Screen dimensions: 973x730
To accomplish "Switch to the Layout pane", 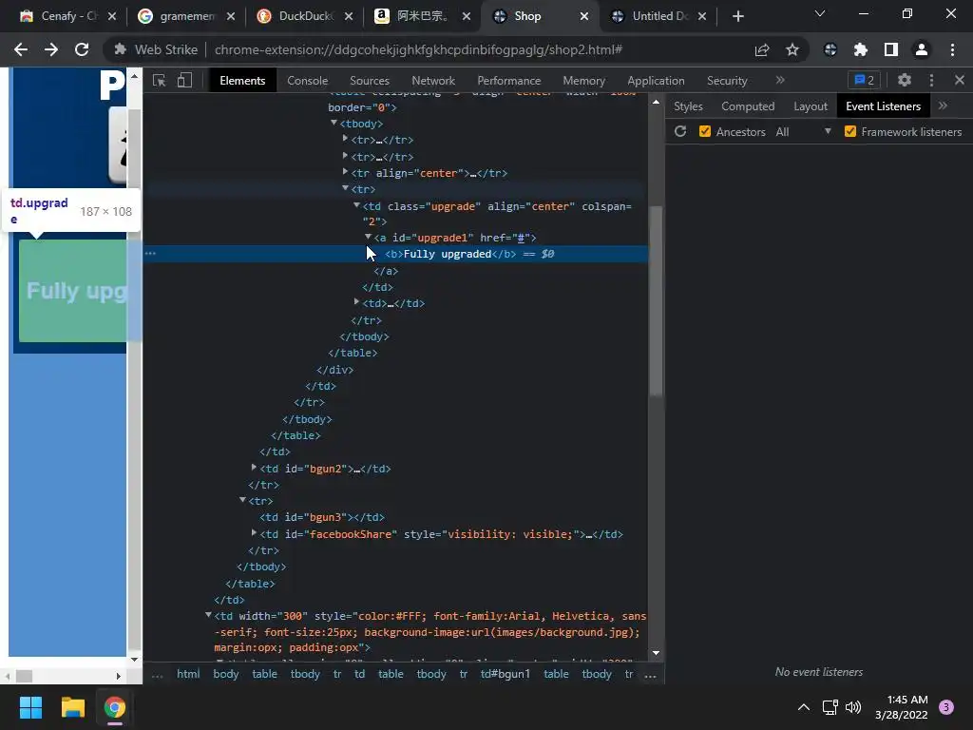I will pos(811,106).
